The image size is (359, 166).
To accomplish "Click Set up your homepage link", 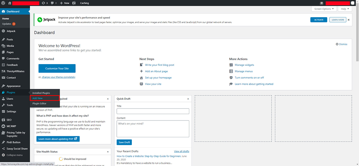I will [158, 78].
